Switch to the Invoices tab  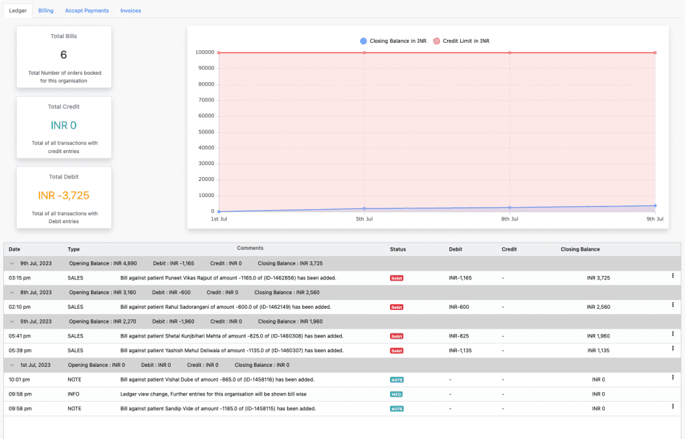pyautogui.click(x=130, y=11)
